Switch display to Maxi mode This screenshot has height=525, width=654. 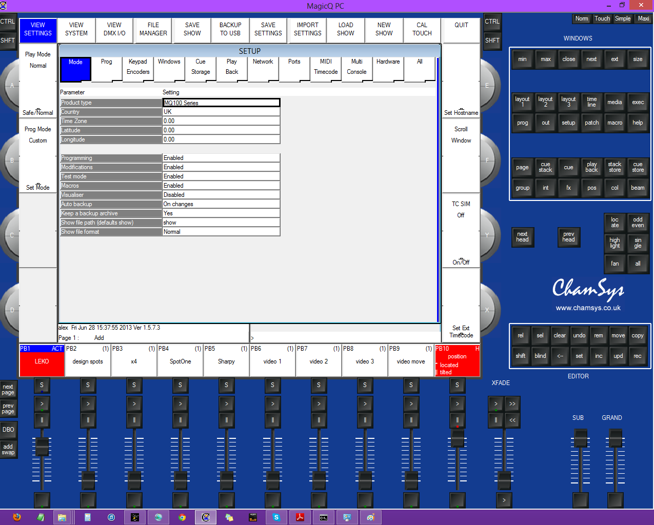[643, 18]
